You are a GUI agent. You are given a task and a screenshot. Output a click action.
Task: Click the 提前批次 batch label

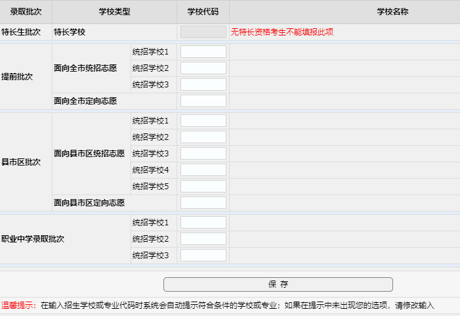pos(17,77)
